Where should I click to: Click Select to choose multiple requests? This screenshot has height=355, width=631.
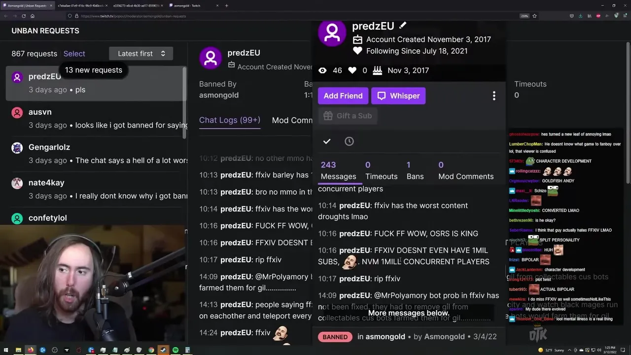point(74,54)
